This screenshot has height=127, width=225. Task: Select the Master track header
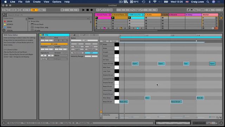pos(210,15)
